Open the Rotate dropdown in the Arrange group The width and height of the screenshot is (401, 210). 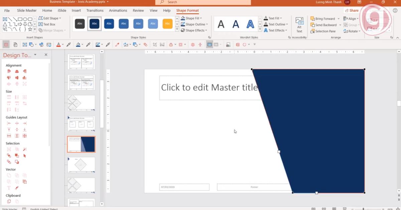click(352, 31)
